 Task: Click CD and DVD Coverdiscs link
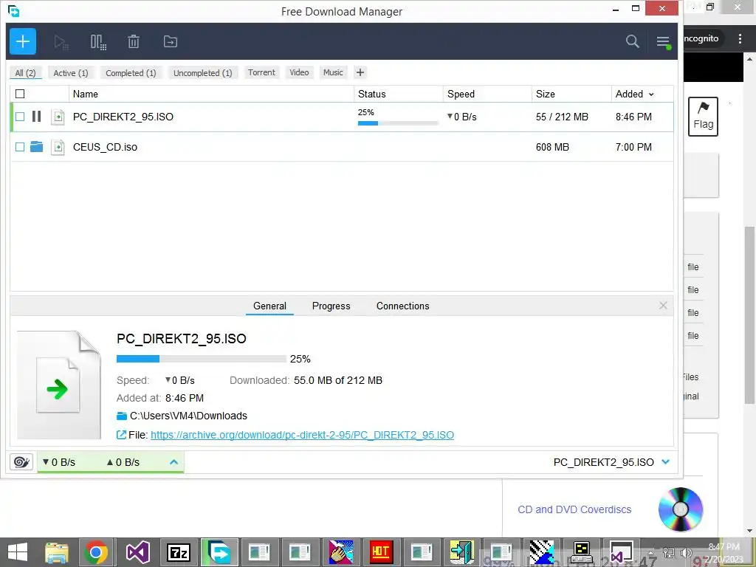tap(574, 509)
